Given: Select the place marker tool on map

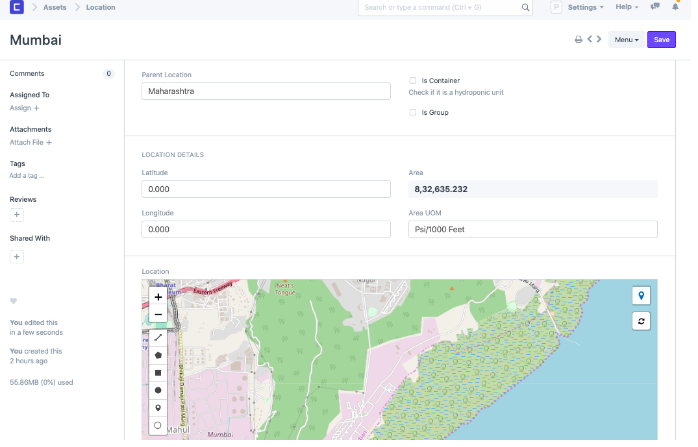Looking at the screenshot, I should [158, 408].
